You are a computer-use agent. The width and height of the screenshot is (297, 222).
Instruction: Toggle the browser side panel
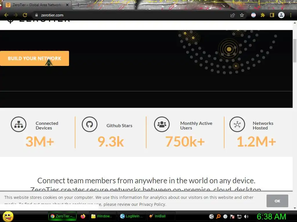[x=272, y=15]
